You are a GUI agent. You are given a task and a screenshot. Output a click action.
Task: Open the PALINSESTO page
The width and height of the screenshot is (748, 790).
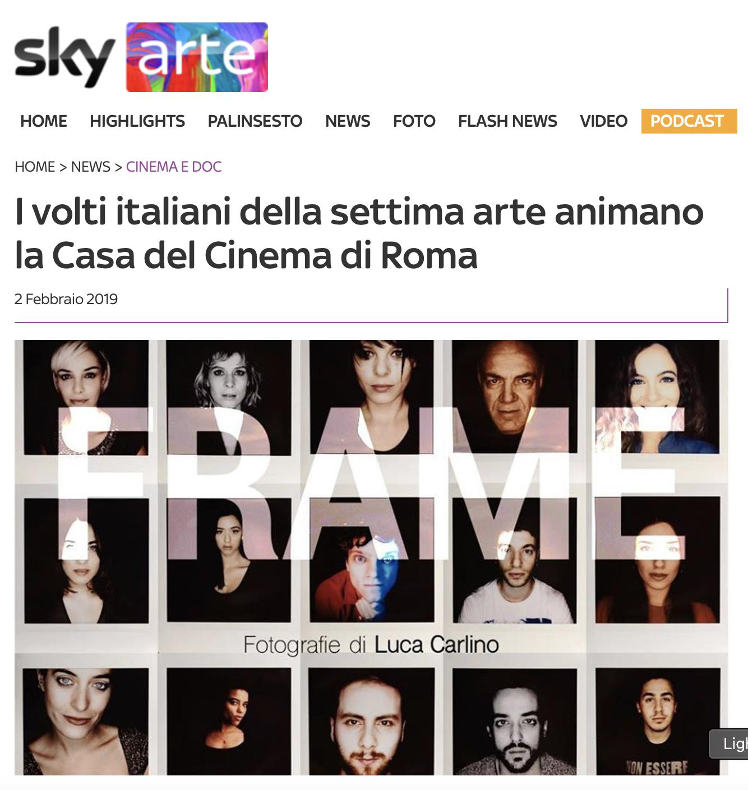point(255,121)
